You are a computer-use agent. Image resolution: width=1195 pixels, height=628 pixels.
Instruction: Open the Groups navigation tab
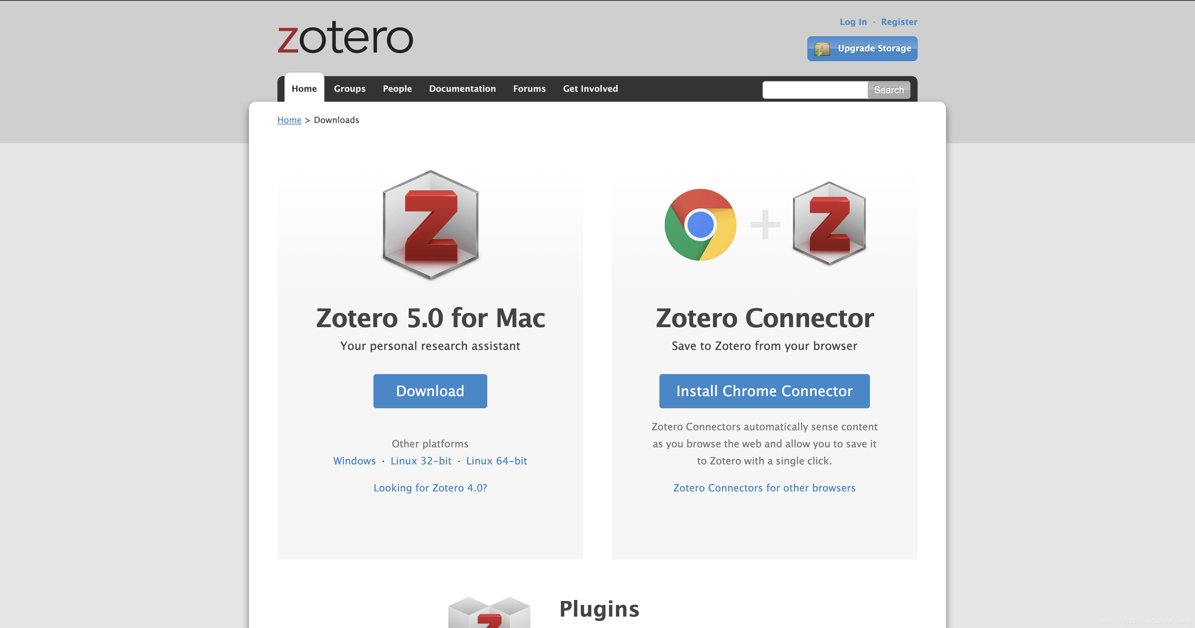pyautogui.click(x=350, y=89)
